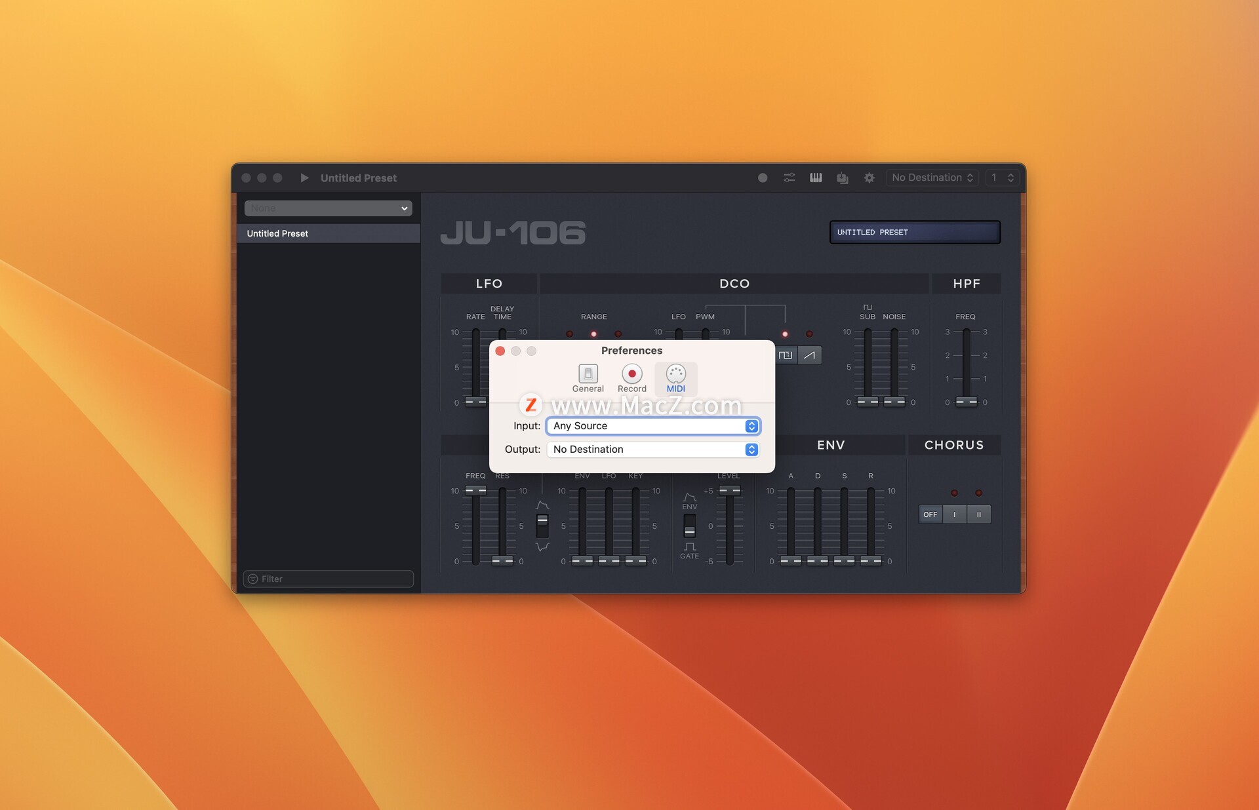Click the UNTITLED PRESET display
1259x810 pixels.
(915, 232)
